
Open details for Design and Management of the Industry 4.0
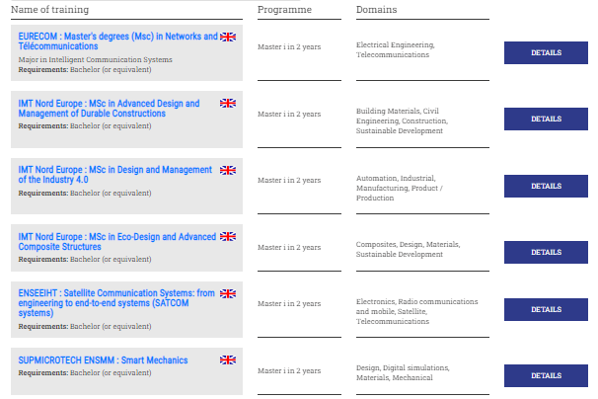click(x=546, y=187)
